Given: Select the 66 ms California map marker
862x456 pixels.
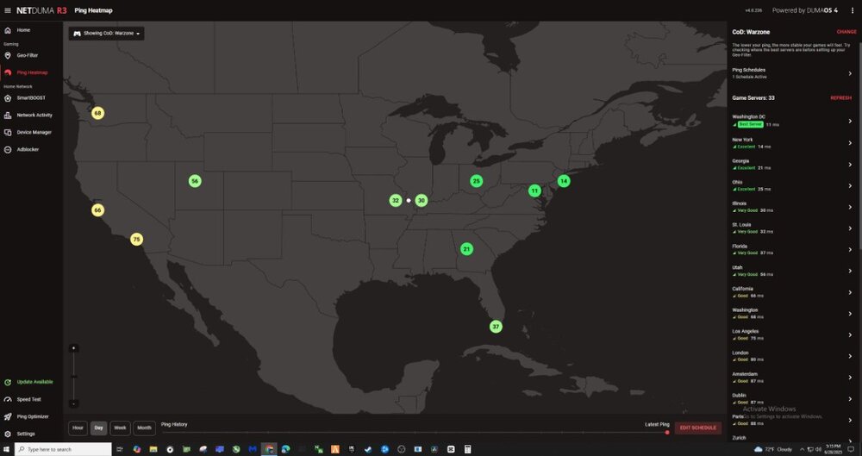Looking at the screenshot, I should (97, 210).
